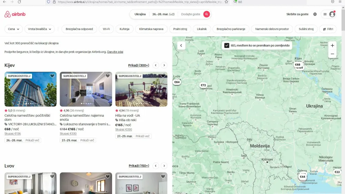Open Prikaži (150+) for Lvov
Screen dimensions: 345x194
click(x=139, y=166)
